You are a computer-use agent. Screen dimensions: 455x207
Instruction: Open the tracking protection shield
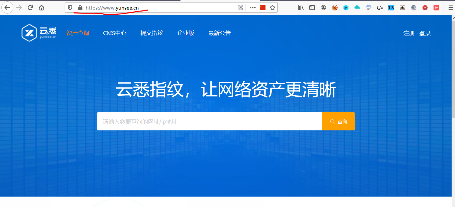pyautogui.click(x=70, y=8)
